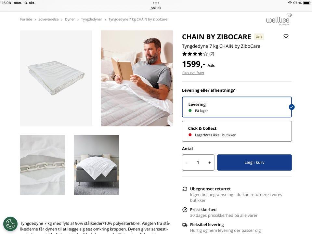This screenshot has height=234, width=312.
Task: Select the Levering delivery option
Action: coord(237,107)
